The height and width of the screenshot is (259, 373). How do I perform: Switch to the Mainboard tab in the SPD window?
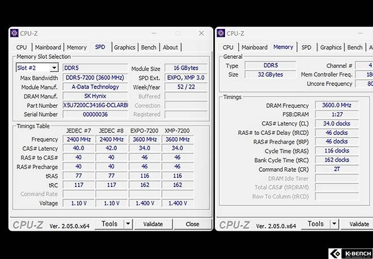pyautogui.click(x=48, y=48)
